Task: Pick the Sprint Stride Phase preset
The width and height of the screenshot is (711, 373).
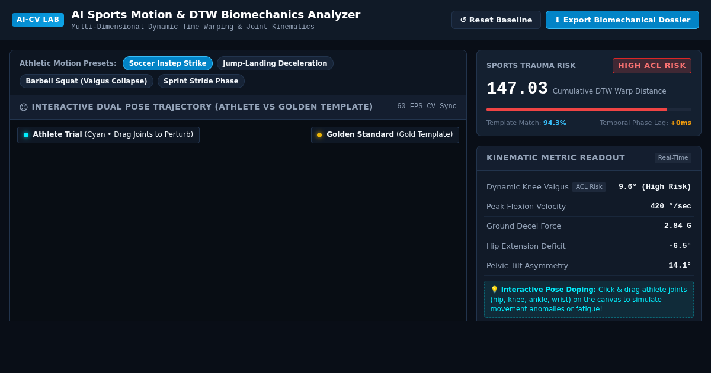Action: pos(201,81)
